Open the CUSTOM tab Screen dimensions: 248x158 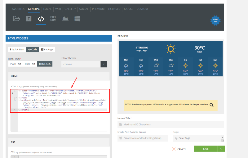[x=142, y=9]
